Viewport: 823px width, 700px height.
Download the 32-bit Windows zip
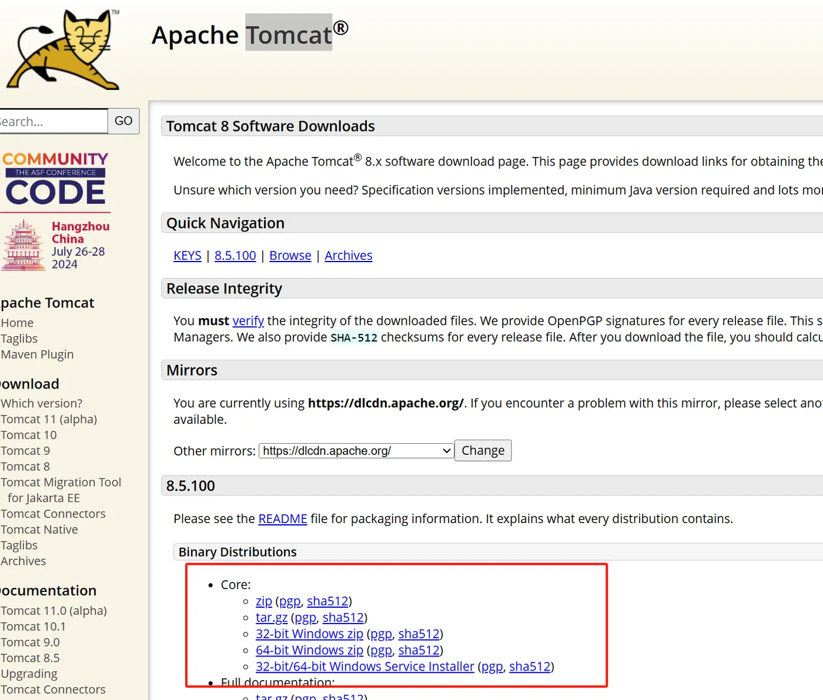[x=310, y=634]
